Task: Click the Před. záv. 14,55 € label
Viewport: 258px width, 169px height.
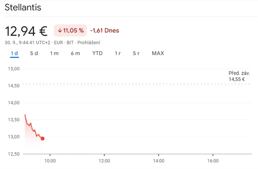Action: click(239, 76)
